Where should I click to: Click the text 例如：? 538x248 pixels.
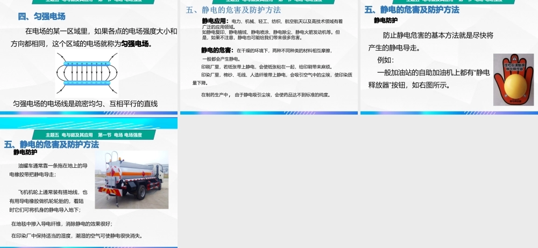click(x=386, y=60)
